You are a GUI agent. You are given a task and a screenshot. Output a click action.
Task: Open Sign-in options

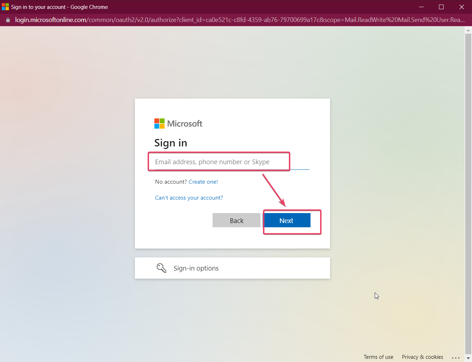[x=232, y=268]
